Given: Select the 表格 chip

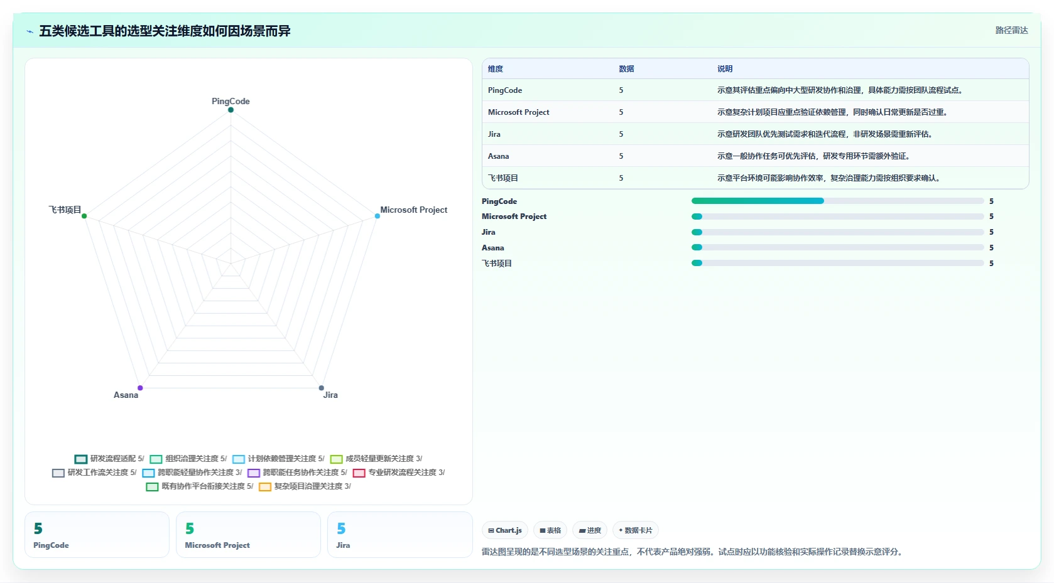Looking at the screenshot, I should pyautogui.click(x=550, y=530).
